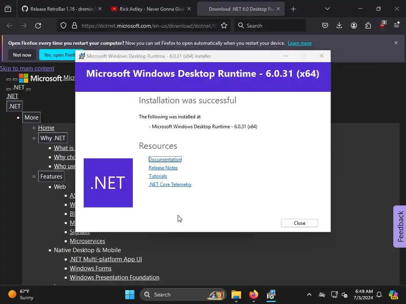Image resolution: width=406 pixels, height=304 pixels.
Task: Click the installer icon in taskbar
Action: tap(271, 294)
